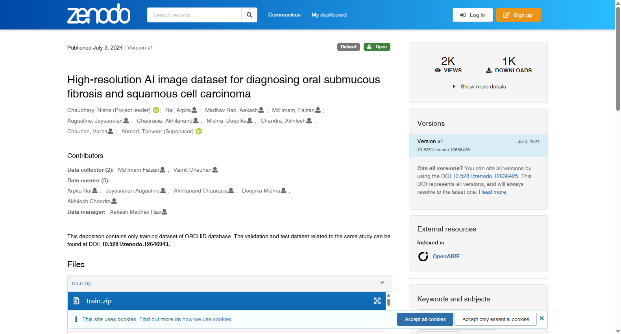Open the DOI 10.5281/zenodo.12636425 link

(485, 176)
